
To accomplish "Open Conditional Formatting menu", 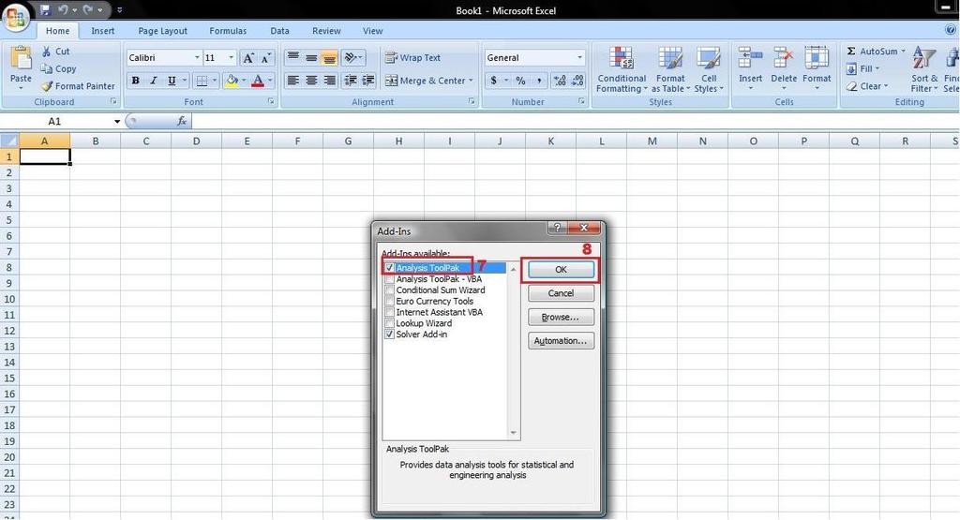I will point(622,69).
